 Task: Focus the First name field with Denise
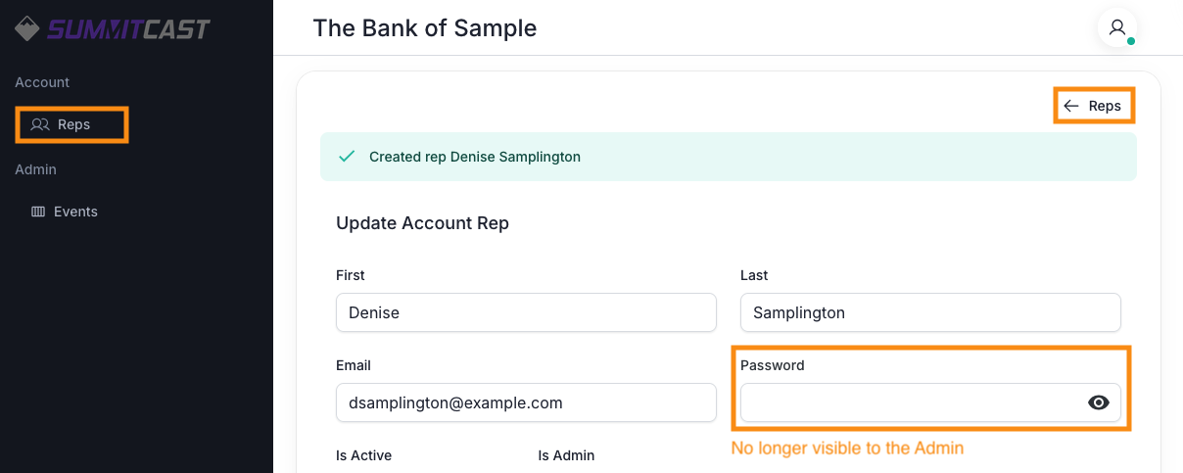(x=526, y=312)
